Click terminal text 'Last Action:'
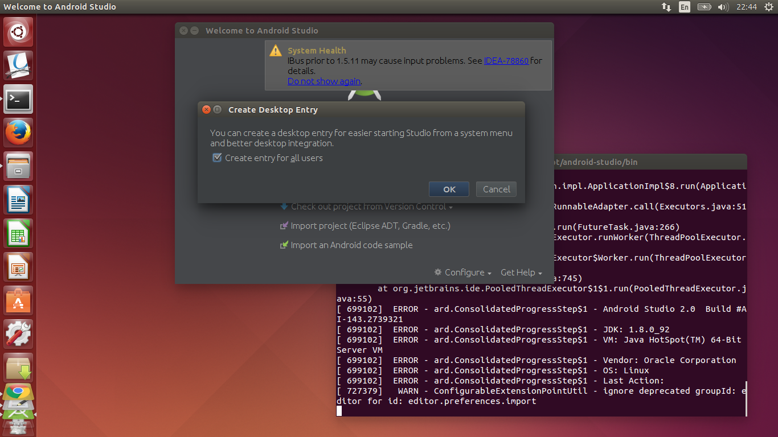 (x=633, y=381)
